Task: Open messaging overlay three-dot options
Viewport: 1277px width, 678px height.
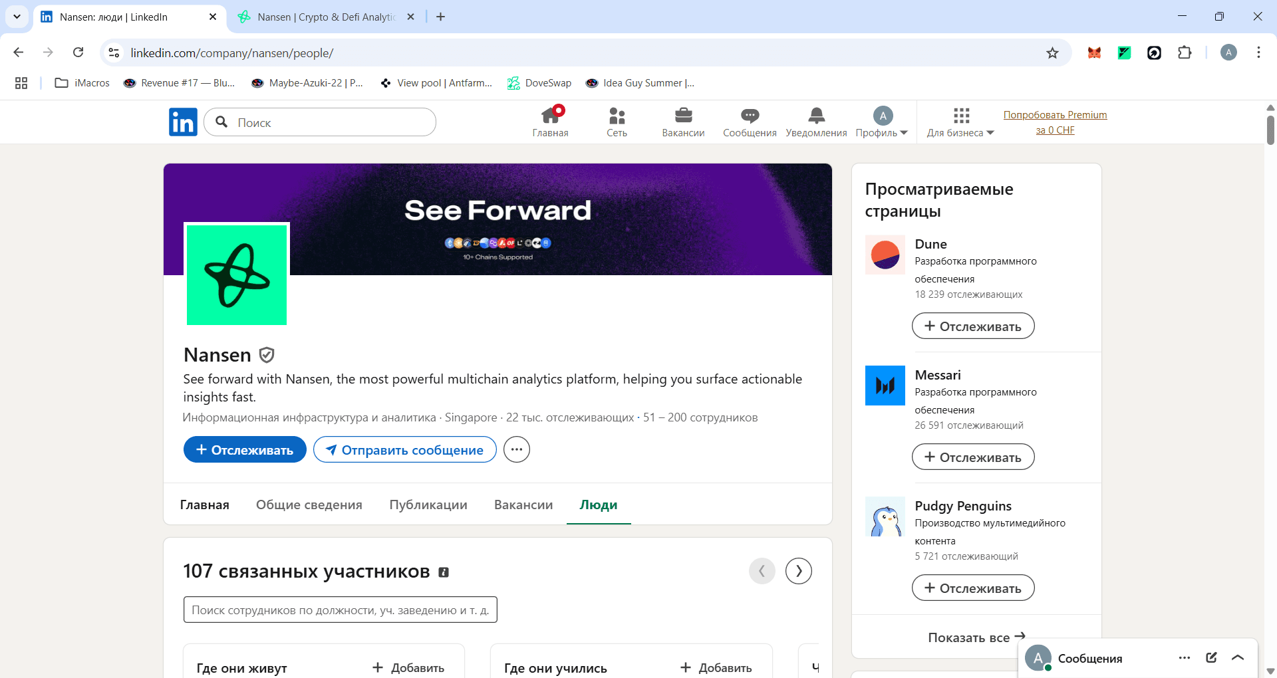Action: coord(1185,658)
